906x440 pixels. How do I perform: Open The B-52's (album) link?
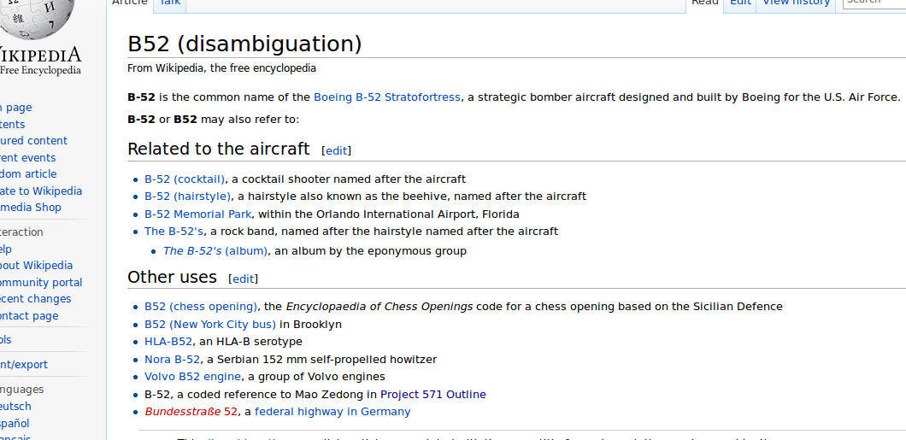pyautogui.click(x=215, y=251)
